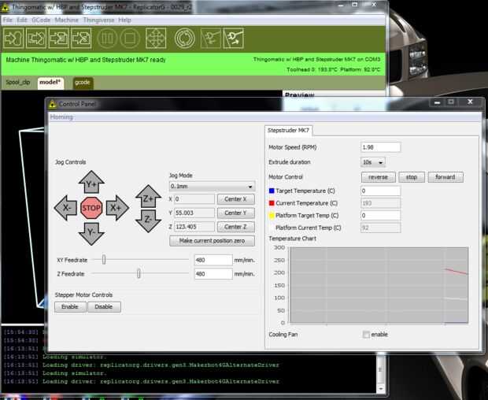Jog the Z+ arrow
The height and width of the screenshot is (400, 488).
tap(149, 196)
